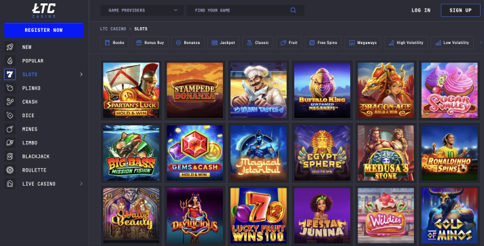484x246 pixels.
Task: Click the flame icon next to Popular
Action: tap(10, 61)
